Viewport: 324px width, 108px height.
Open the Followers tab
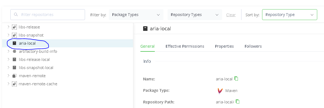click(253, 46)
